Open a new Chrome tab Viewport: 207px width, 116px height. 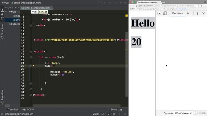(164, 3)
